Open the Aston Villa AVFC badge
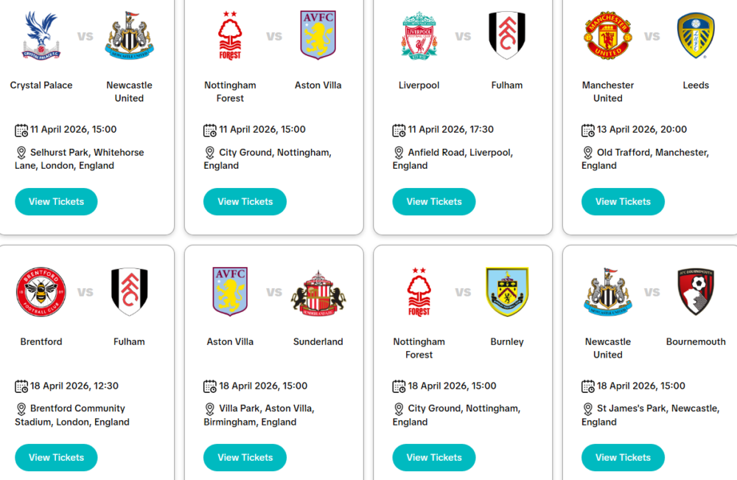The width and height of the screenshot is (737, 480). point(318,35)
